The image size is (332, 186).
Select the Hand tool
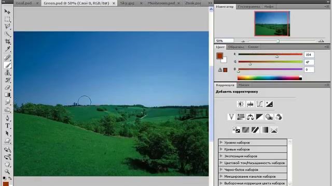tap(7, 164)
